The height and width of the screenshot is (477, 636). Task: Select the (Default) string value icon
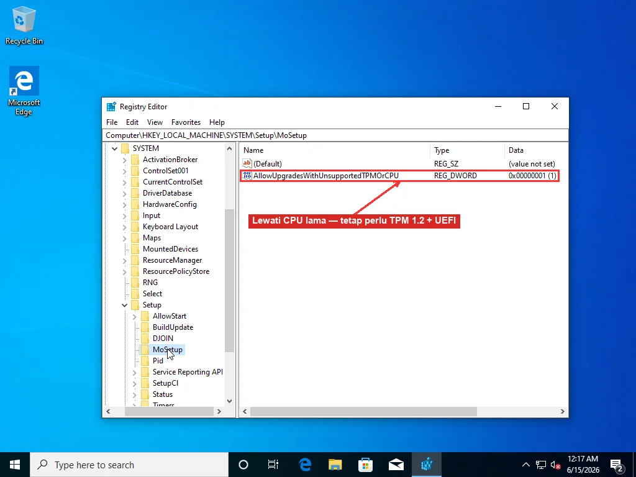click(247, 163)
